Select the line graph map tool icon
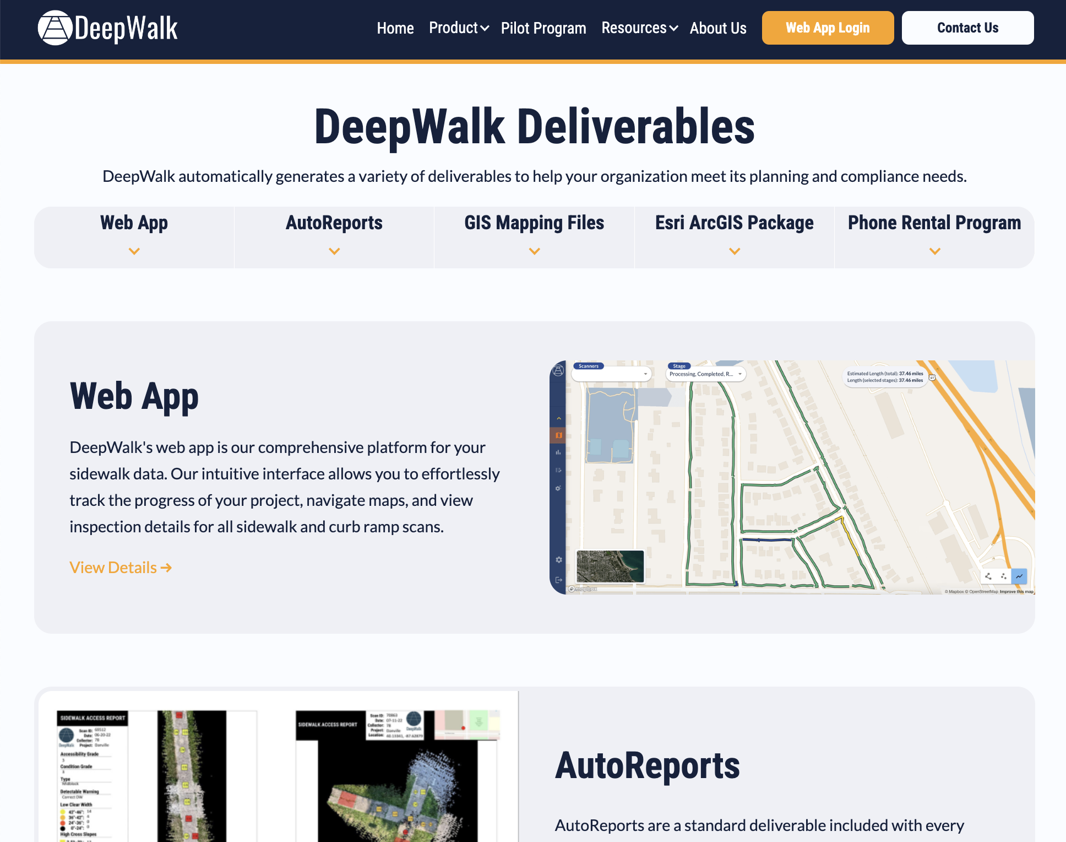Viewport: 1066px width, 842px height. pyautogui.click(x=1019, y=576)
